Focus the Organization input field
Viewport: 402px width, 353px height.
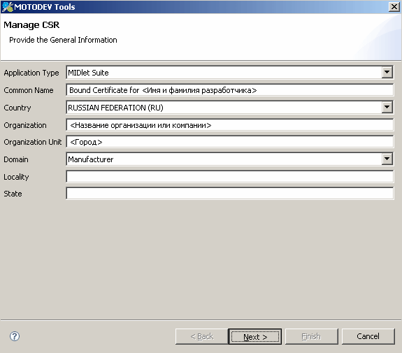[230, 125]
